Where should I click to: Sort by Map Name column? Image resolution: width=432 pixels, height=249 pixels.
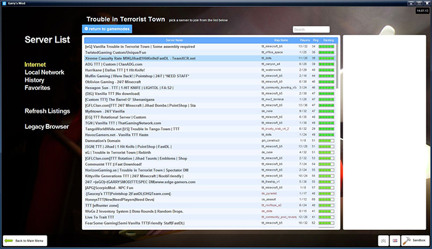point(281,40)
